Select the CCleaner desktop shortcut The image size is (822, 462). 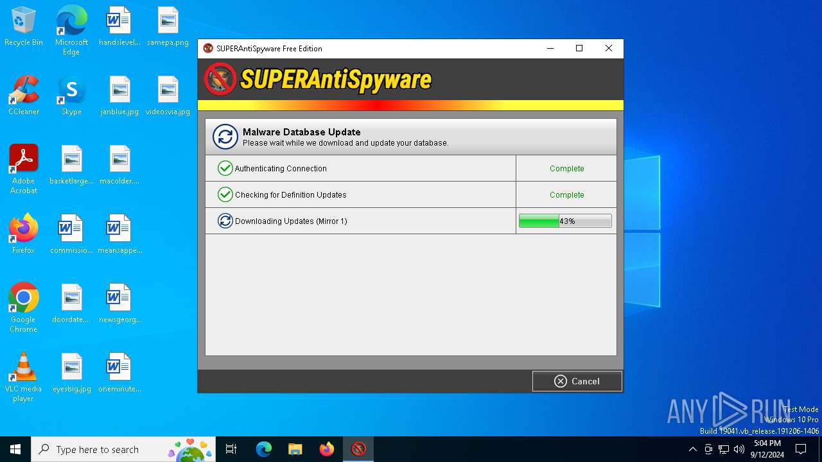pyautogui.click(x=24, y=96)
